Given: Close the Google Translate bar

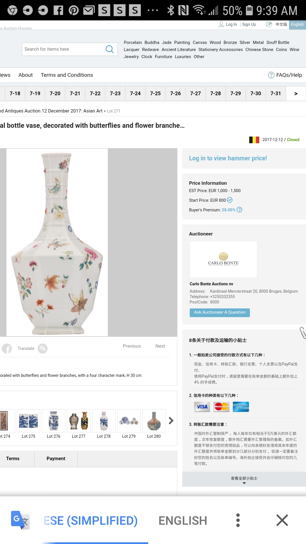Looking at the screenshot, I should (x=282, y=520).
